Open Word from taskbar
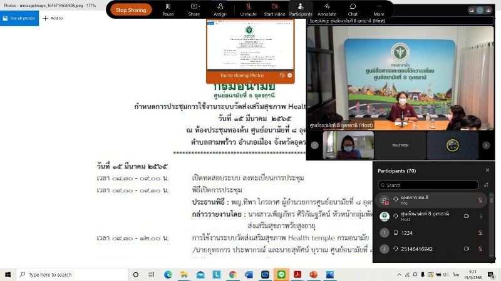Viewport: 501px width, 281px height. click(x=249, y=274)
